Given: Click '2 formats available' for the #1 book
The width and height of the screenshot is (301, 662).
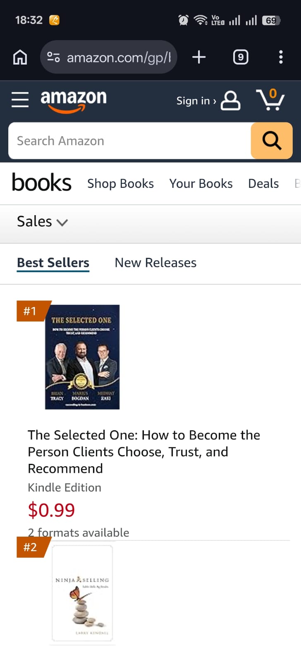Looking at the screenshot, I should (x=79, y=532).
